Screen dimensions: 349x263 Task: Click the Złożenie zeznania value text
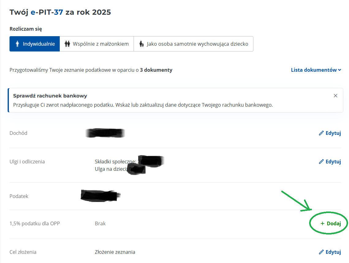click(x=115, y=252)
